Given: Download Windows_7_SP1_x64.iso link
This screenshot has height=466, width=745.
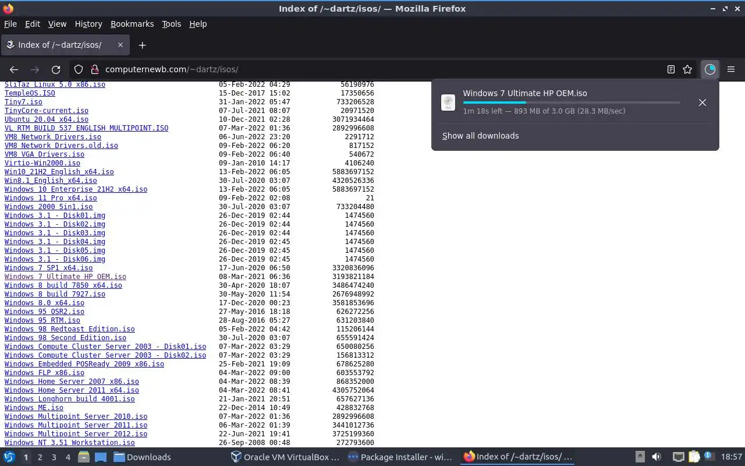Looking at the screenshot, I should coord(49,268).
